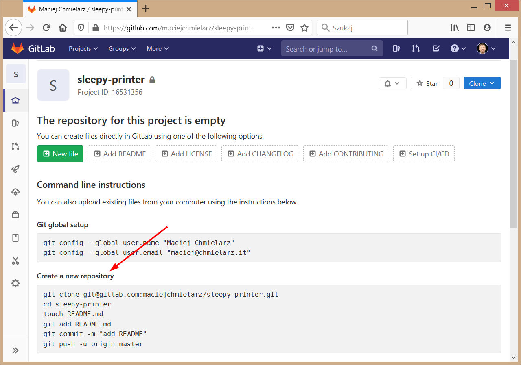Image resolution: width=521 pixels, height=365 pixels.
Task: Open Issues from the left sidebar
Action: 15,123
